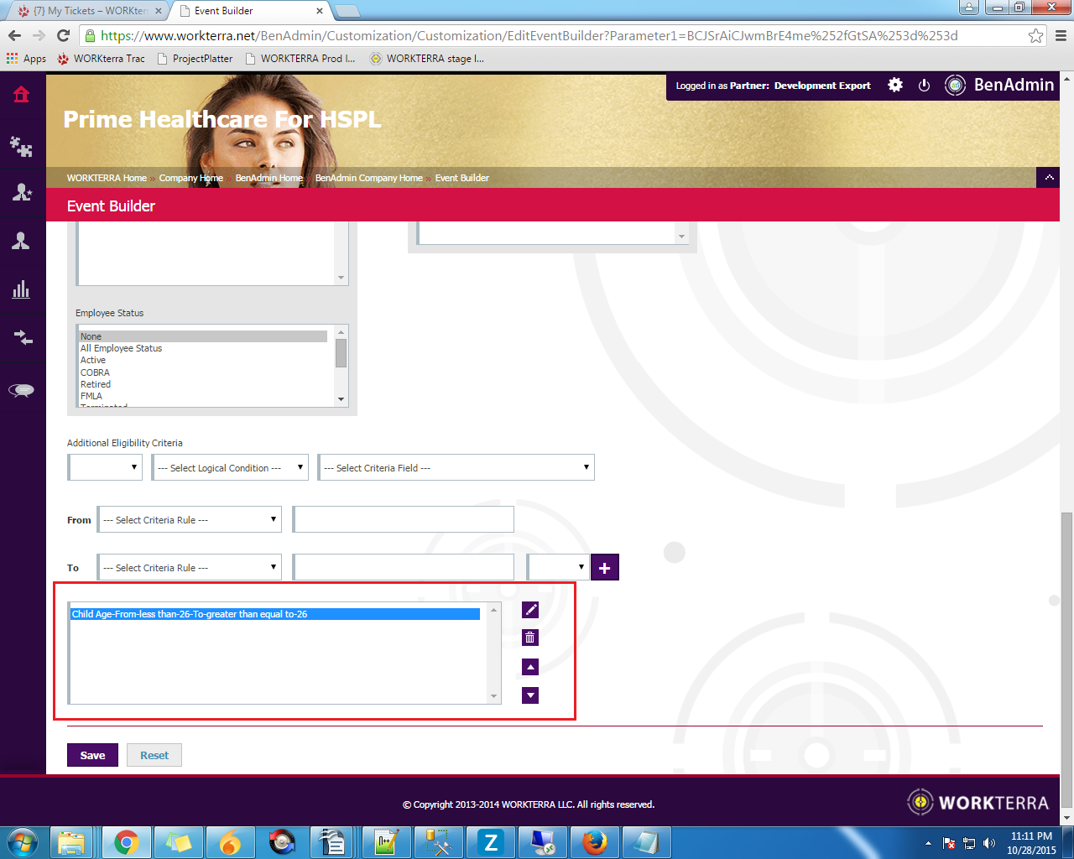The height and width of the screenshot is (859, 1074).
Task: Open Windows Start menu
Action: coord(23,842)
